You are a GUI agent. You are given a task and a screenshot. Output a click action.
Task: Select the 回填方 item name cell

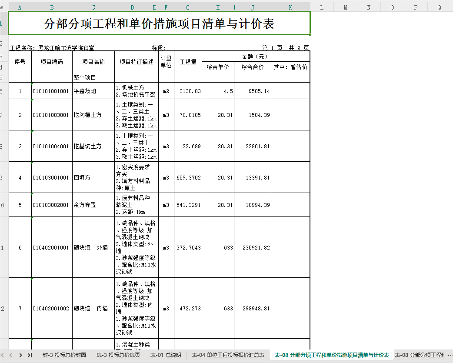pos(93,178)
